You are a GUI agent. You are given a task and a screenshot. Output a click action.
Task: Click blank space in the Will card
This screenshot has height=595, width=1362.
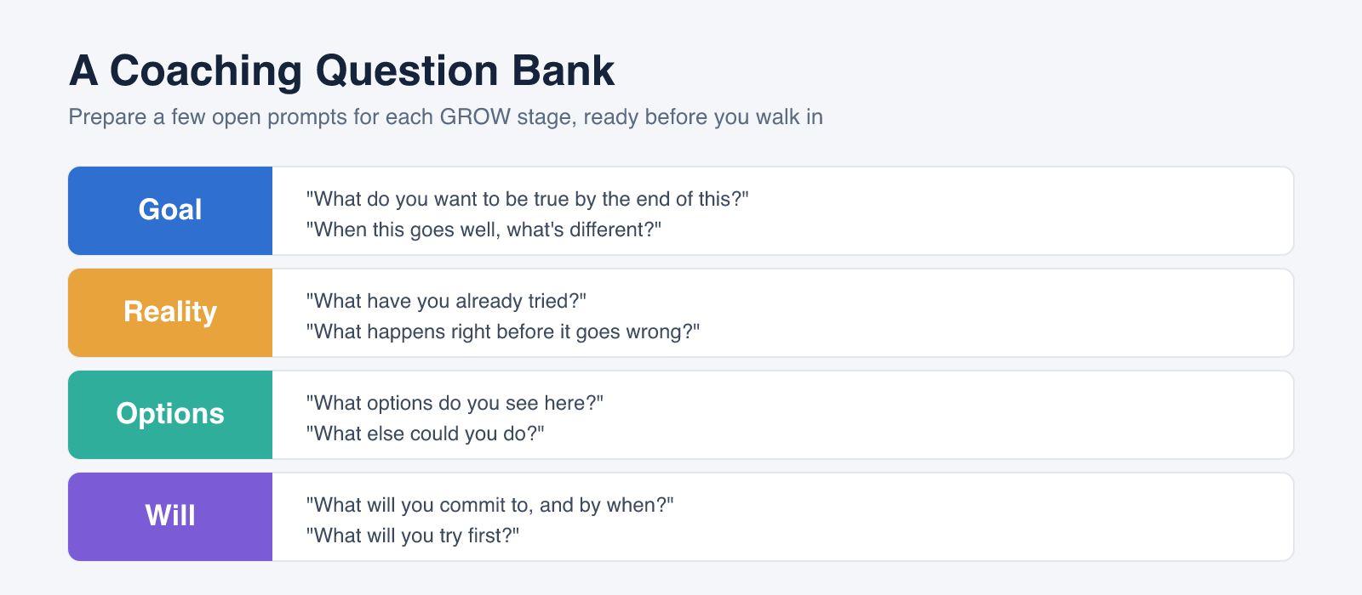click(1021, 517)
